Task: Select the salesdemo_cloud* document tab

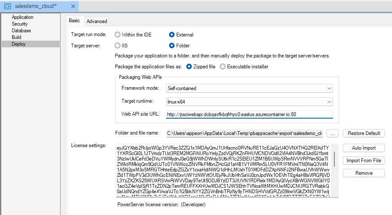Action: [39, 6]
